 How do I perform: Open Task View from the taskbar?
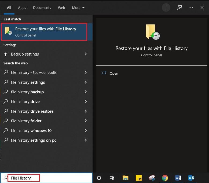click(112, 178)
